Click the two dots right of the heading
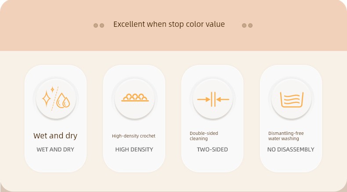Screen dimensions: 347x192 pos(247,25)
